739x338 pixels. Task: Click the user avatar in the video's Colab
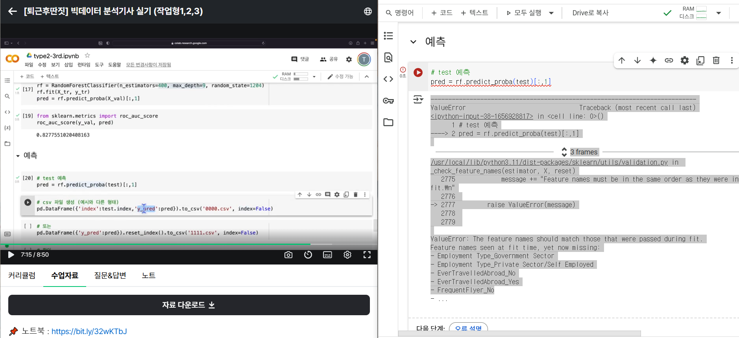pos(364,59)
